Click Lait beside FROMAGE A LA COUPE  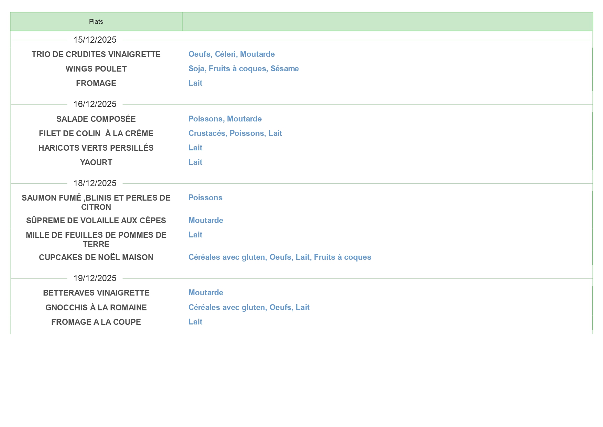[195, 322]
